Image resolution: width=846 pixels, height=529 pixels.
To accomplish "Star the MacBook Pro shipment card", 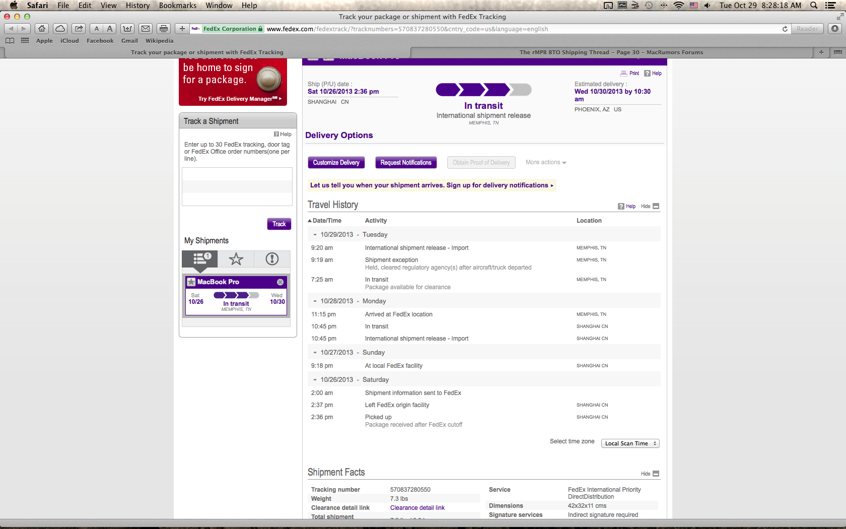I will click(x=191, y=282).
